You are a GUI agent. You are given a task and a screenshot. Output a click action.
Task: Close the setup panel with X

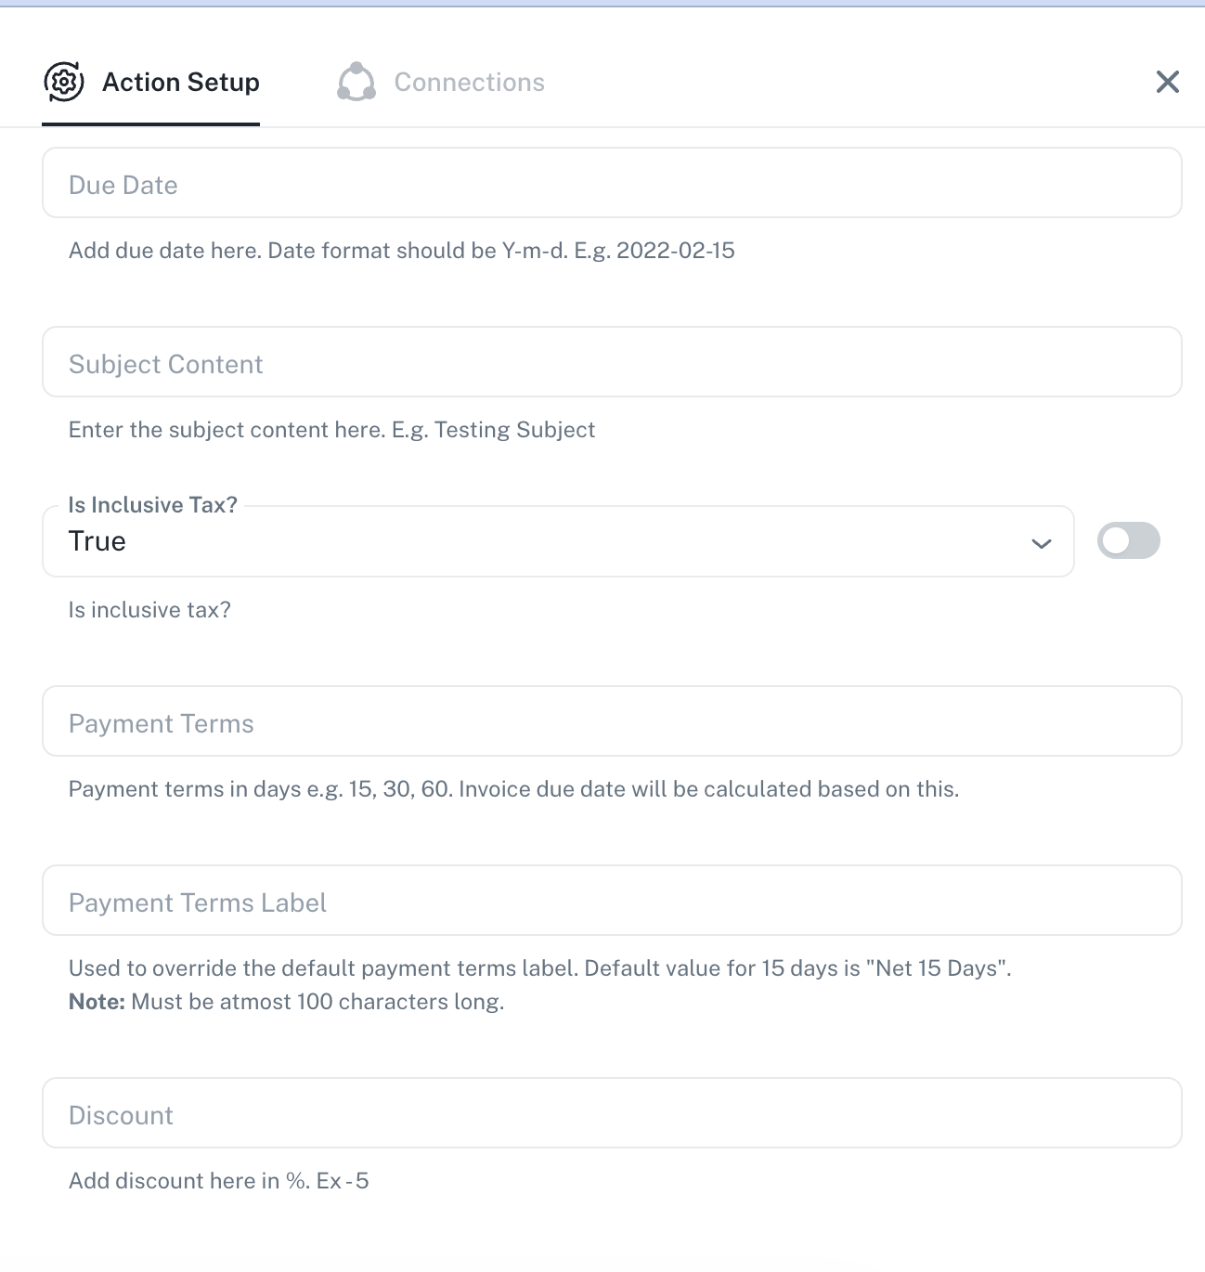(1167, 82)
